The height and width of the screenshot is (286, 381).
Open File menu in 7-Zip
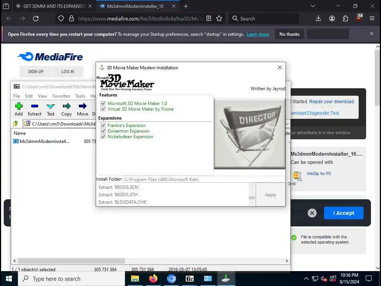click(x=17, y=96)
